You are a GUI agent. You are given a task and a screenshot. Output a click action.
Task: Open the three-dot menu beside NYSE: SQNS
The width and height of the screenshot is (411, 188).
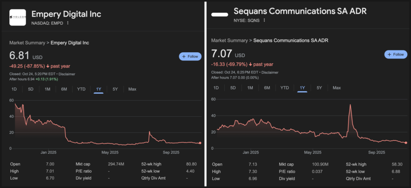(264, 20)
